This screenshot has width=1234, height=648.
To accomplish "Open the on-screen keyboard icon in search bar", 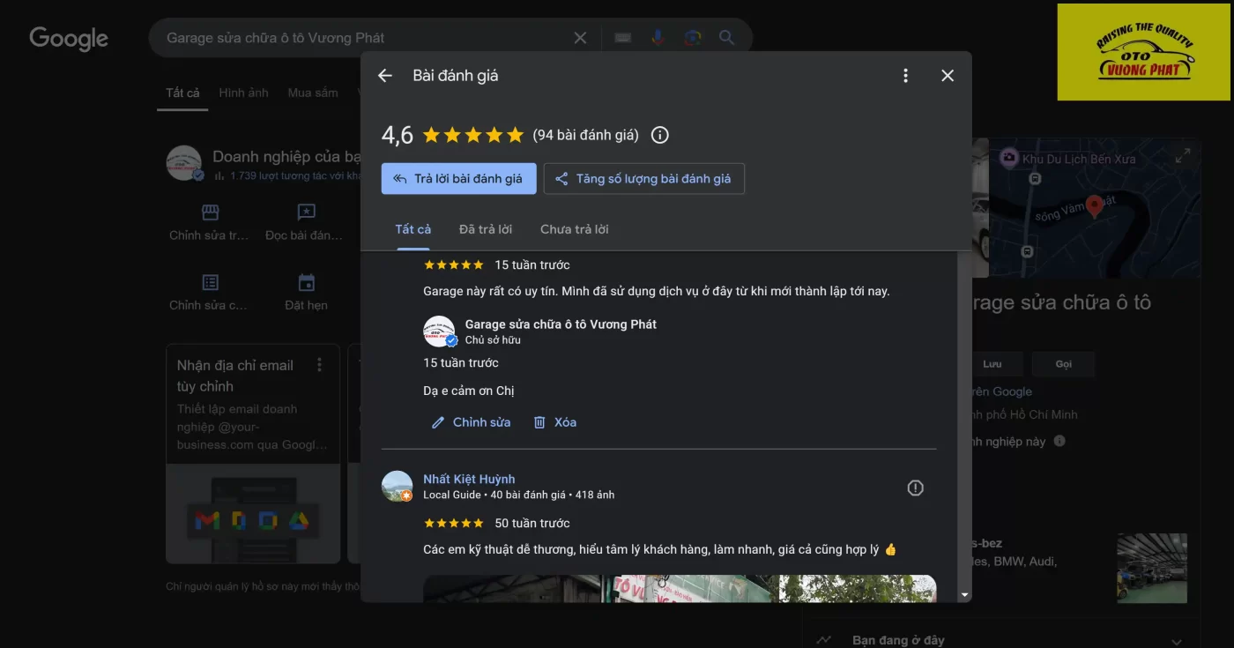I will [x=623, y=38].
